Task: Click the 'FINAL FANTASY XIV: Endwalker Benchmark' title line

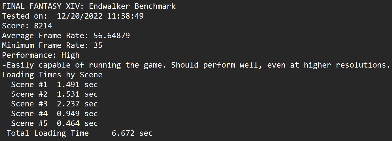Action: 89,6
